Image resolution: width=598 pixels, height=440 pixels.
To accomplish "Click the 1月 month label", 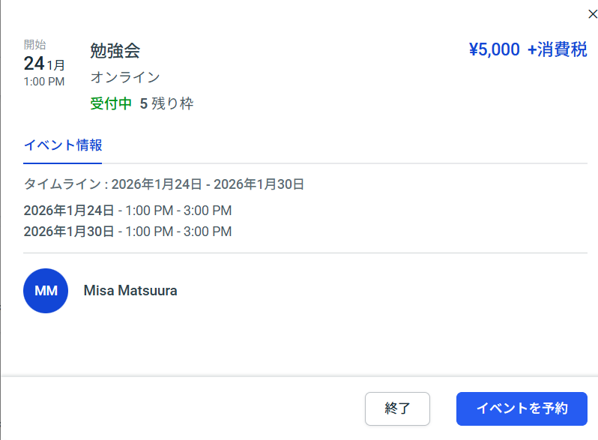I will (56, 65).
